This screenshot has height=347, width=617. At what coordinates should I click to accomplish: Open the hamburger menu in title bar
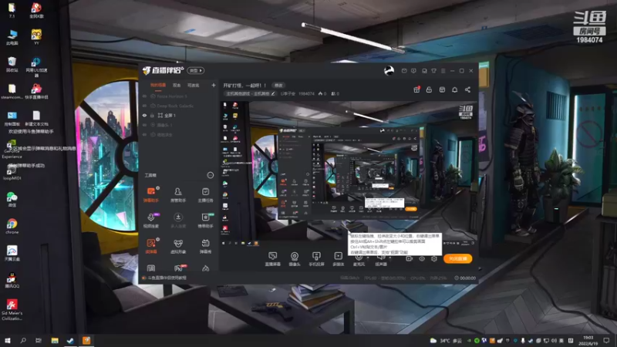point(443,71)
